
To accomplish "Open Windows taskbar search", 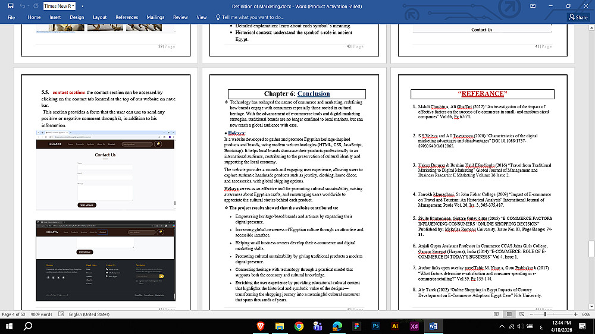I will [28, 326].
